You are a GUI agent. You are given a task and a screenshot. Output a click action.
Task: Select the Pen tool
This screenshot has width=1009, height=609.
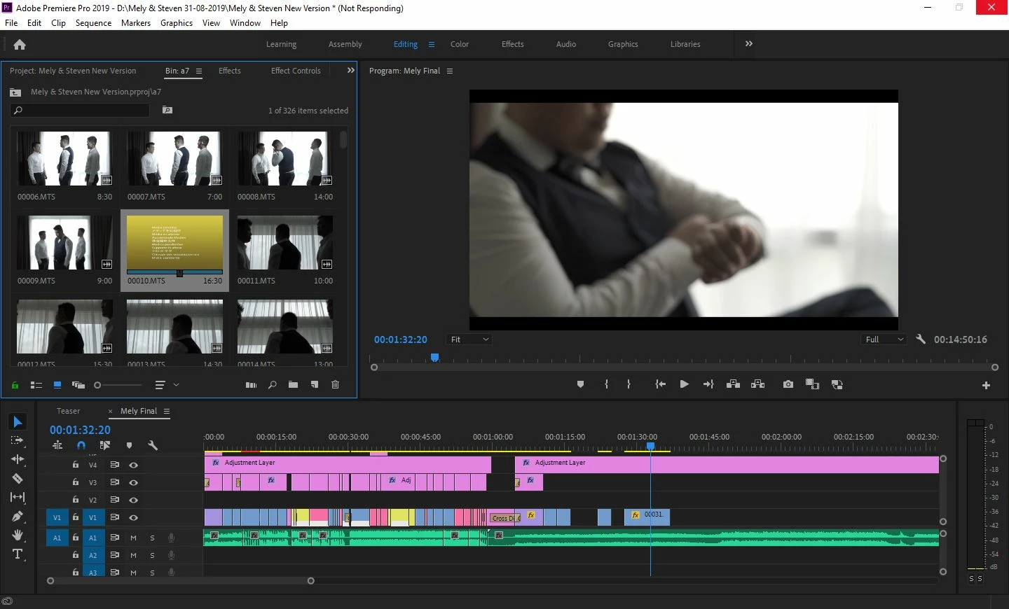18,516
